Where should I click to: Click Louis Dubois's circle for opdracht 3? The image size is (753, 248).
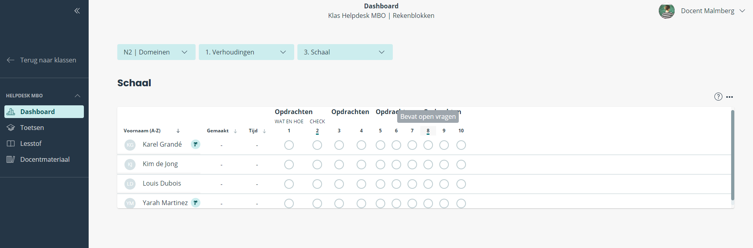point(339,184)
